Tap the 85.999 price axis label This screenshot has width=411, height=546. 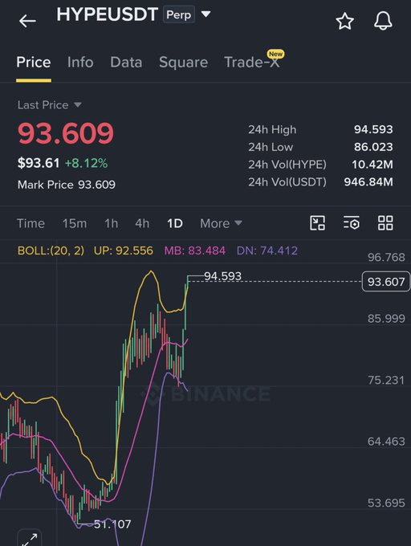click(386, 319)
